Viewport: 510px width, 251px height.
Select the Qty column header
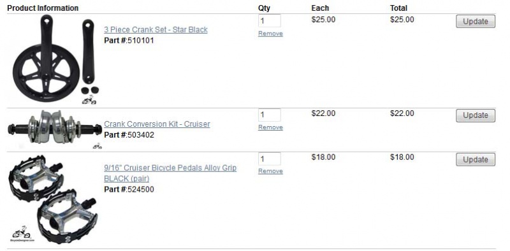click(x=264, y=8)
